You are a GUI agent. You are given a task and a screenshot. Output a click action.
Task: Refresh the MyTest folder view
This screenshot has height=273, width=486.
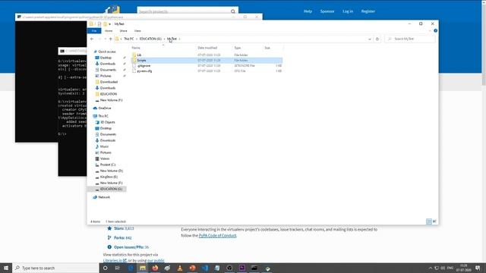tap(377, 39)
